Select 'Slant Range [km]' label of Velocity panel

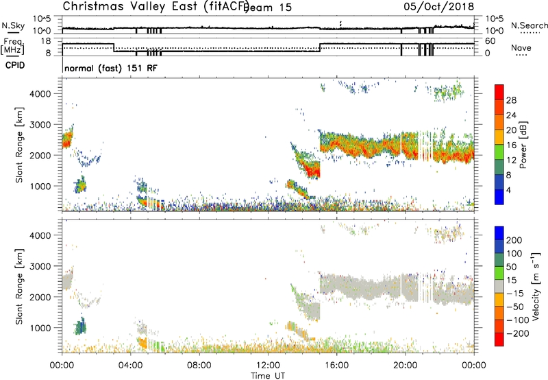[x=19, y=287]
